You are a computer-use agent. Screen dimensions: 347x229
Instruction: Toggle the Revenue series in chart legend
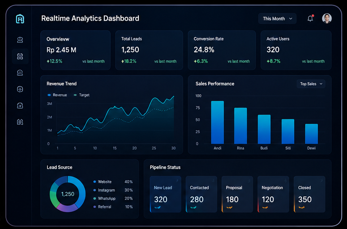pos(57,95)
